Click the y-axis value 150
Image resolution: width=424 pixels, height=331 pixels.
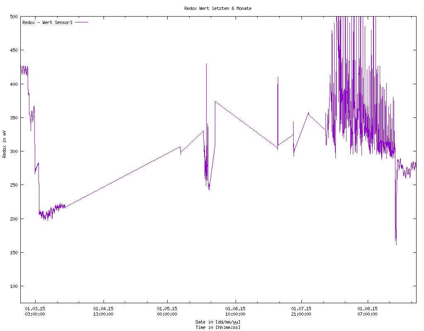point(14,253)
